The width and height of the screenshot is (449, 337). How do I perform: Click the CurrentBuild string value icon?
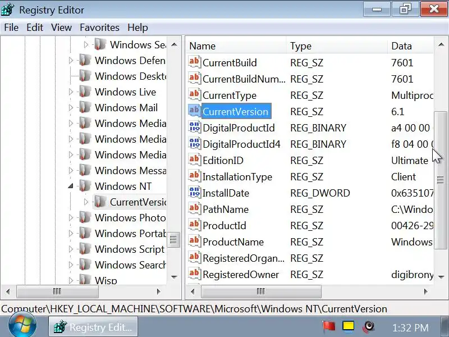pos(194,62)
